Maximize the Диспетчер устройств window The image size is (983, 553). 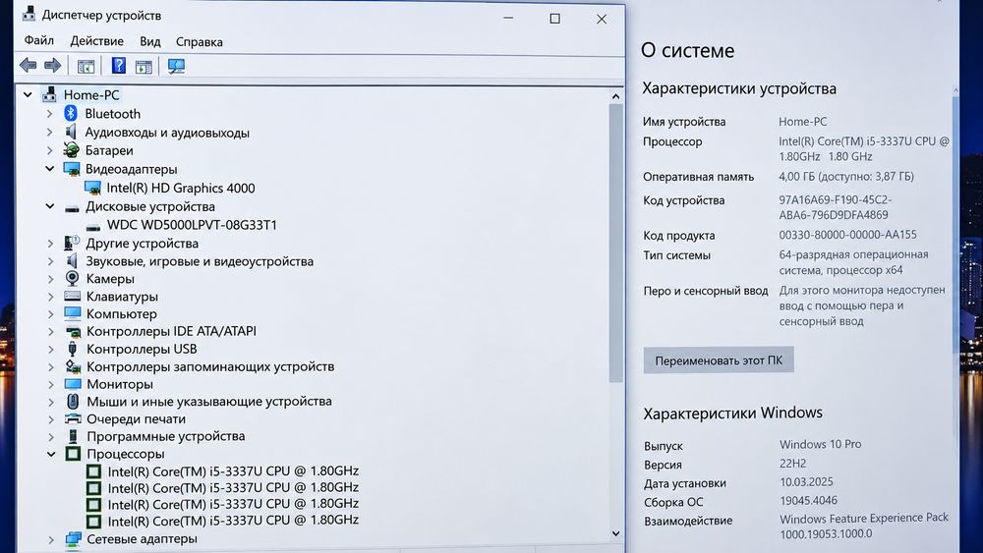pyautogui.click(x=554, y=19)
